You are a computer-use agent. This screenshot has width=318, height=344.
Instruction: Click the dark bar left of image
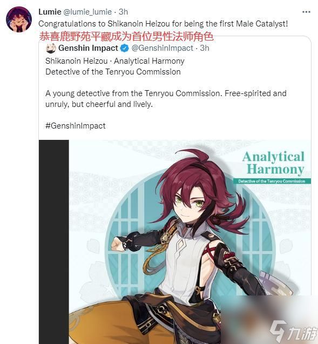pyautogui.click(x=54, y=242)
